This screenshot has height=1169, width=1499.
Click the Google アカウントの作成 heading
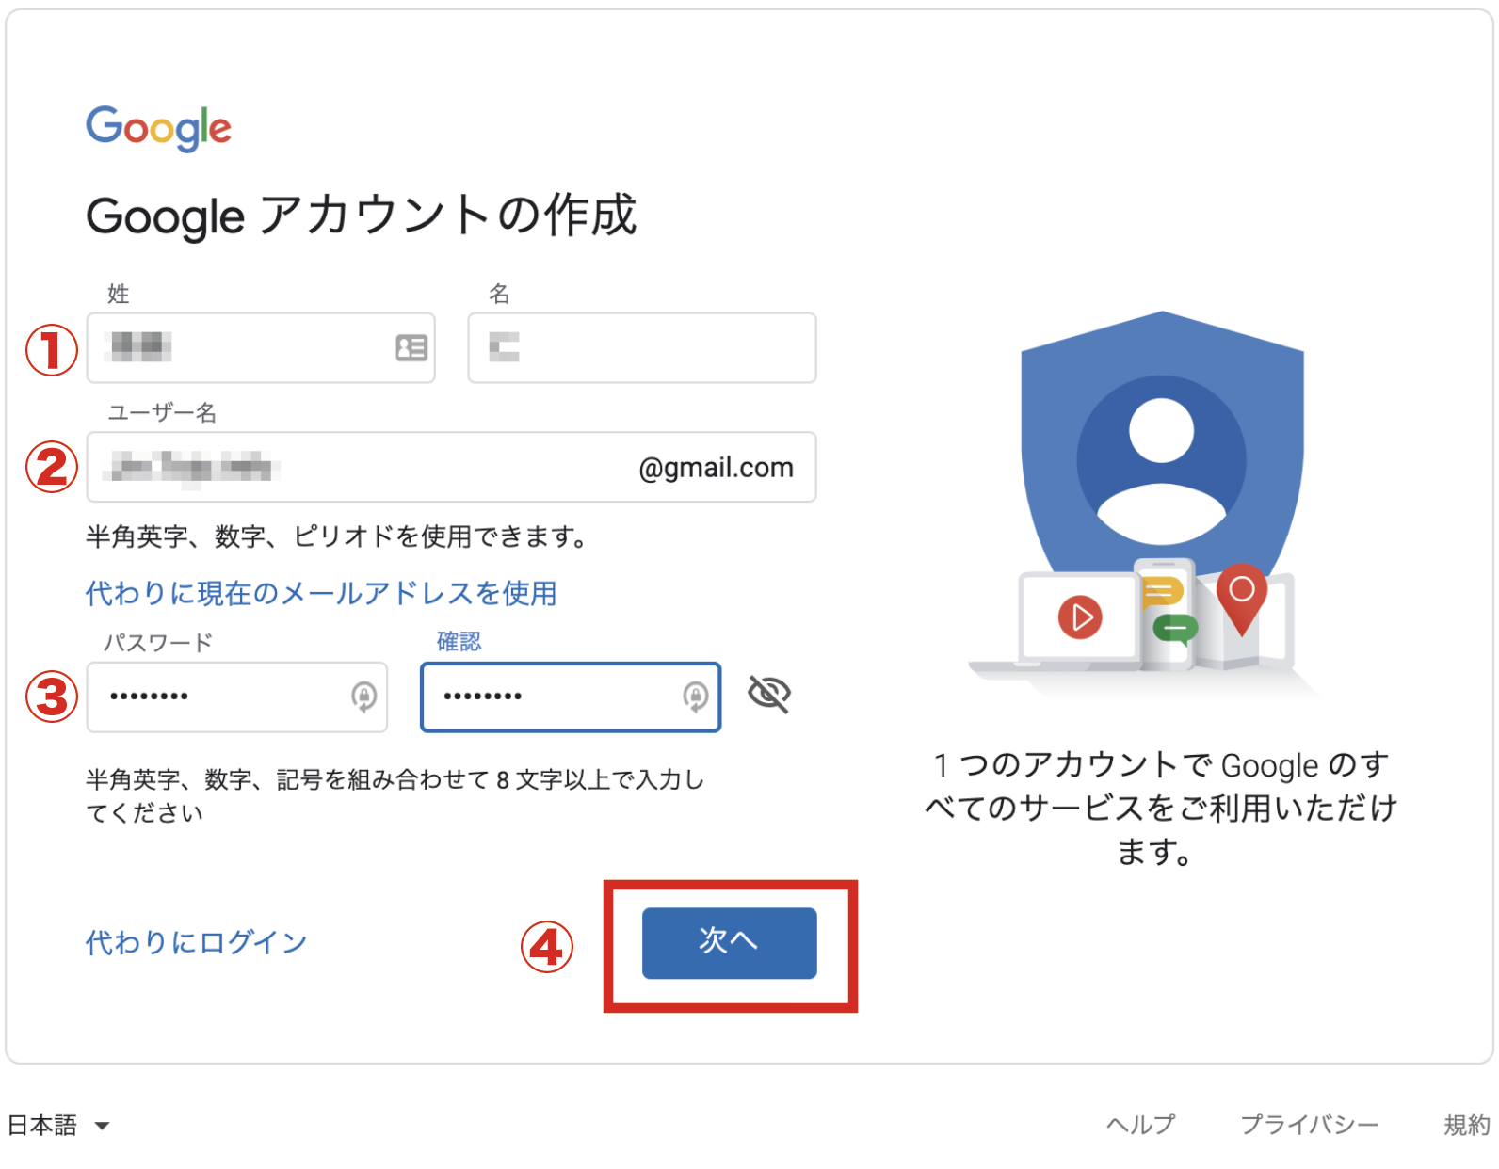coord(362,216)
